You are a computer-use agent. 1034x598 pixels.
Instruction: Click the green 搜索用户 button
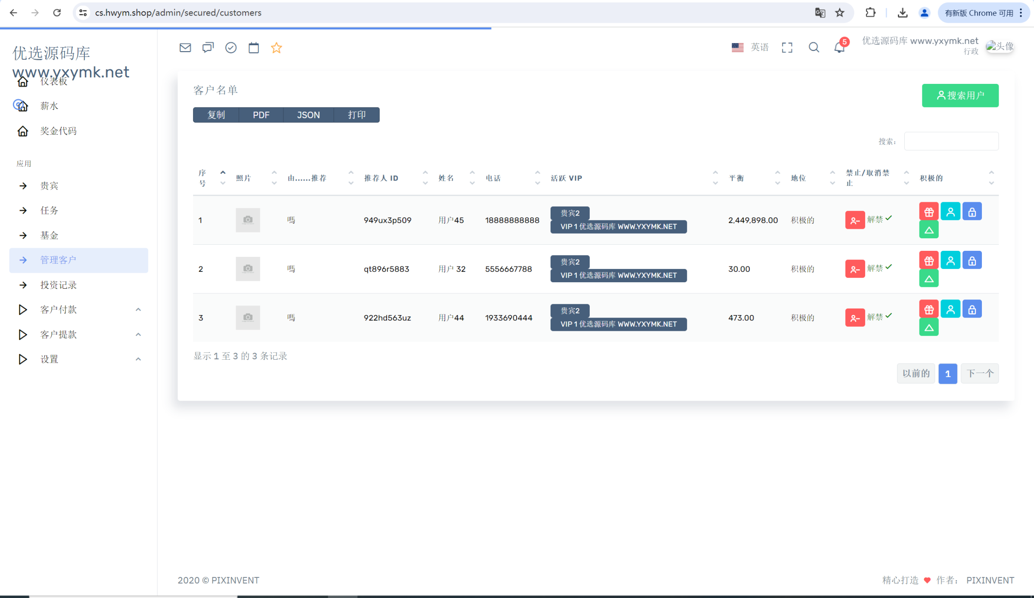(960, 96)
